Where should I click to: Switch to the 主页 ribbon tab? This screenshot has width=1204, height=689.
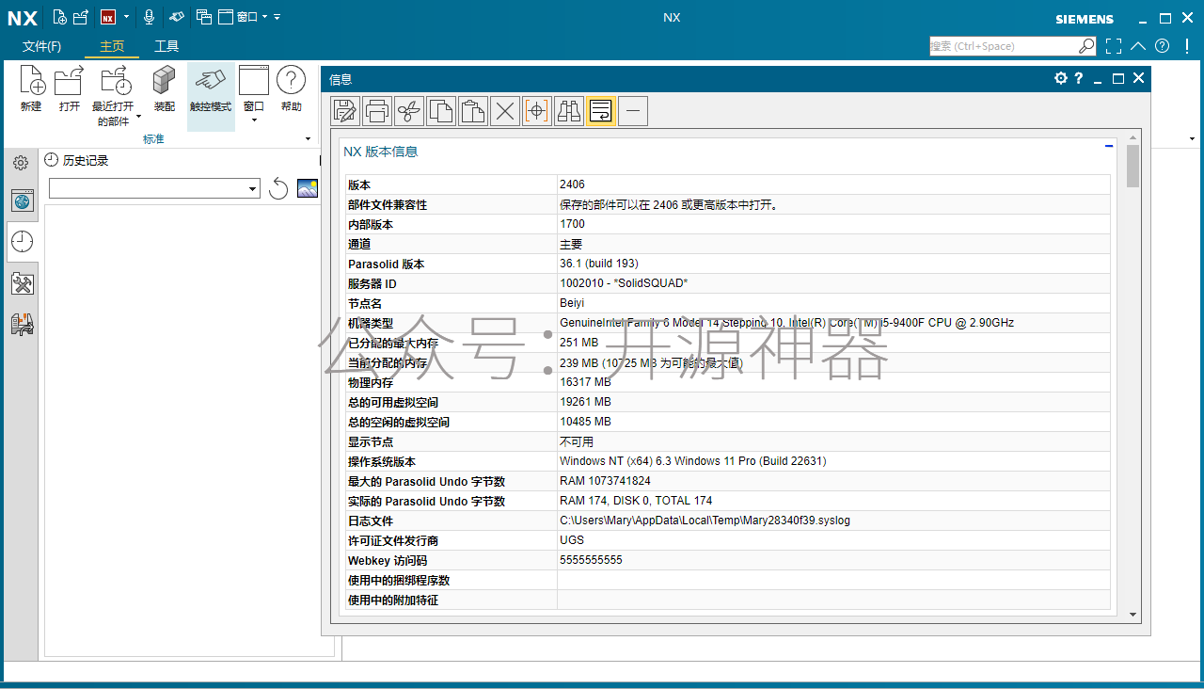click(112, 46)
